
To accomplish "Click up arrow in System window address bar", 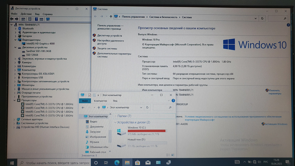I will point(111,17).
